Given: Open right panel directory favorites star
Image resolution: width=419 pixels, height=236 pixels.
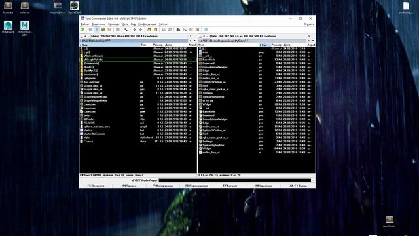Looking at the screenshot, I should pyautogui.click(x=309, y=41).
